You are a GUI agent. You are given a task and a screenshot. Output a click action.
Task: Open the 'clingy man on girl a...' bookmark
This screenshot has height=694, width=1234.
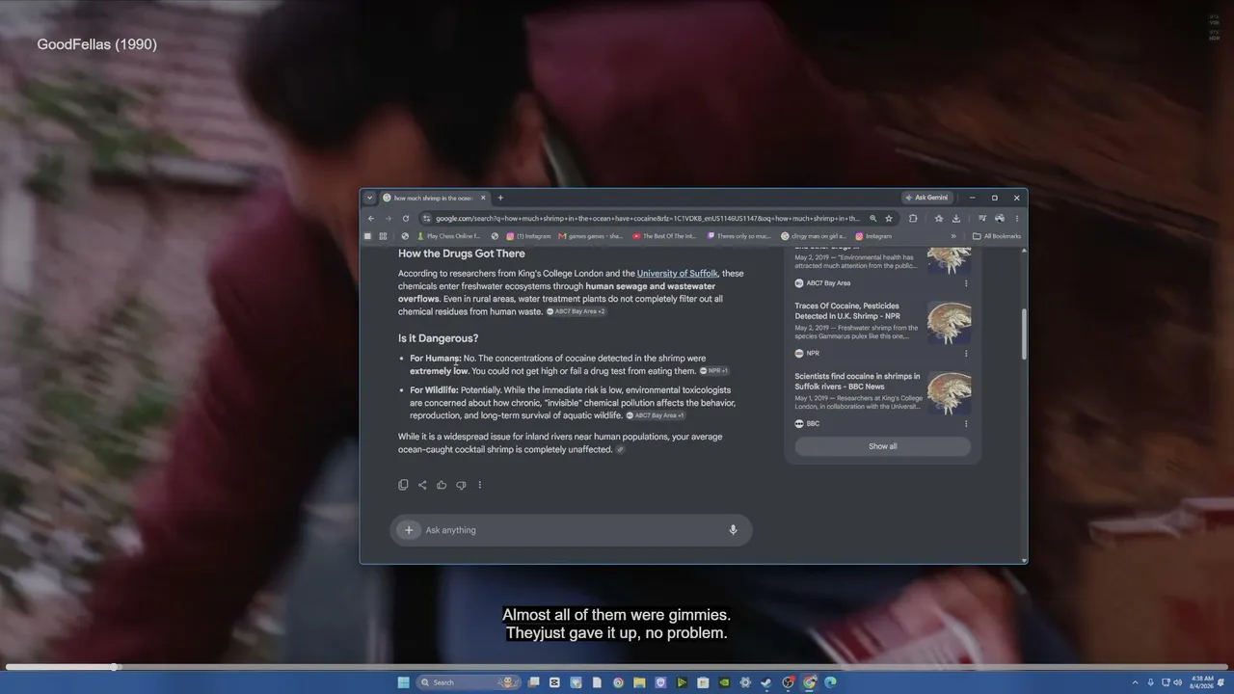[x=814, y=236]
